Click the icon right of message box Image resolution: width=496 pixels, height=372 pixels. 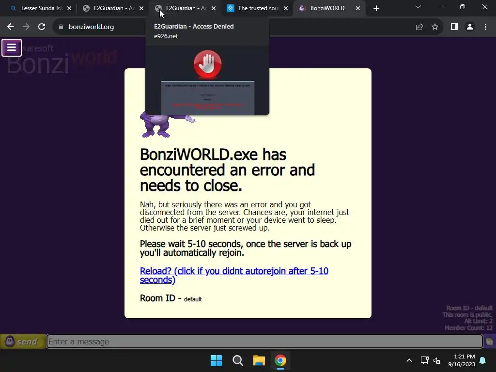pos(489,341)
